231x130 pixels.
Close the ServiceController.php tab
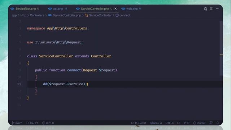point(115,9)
